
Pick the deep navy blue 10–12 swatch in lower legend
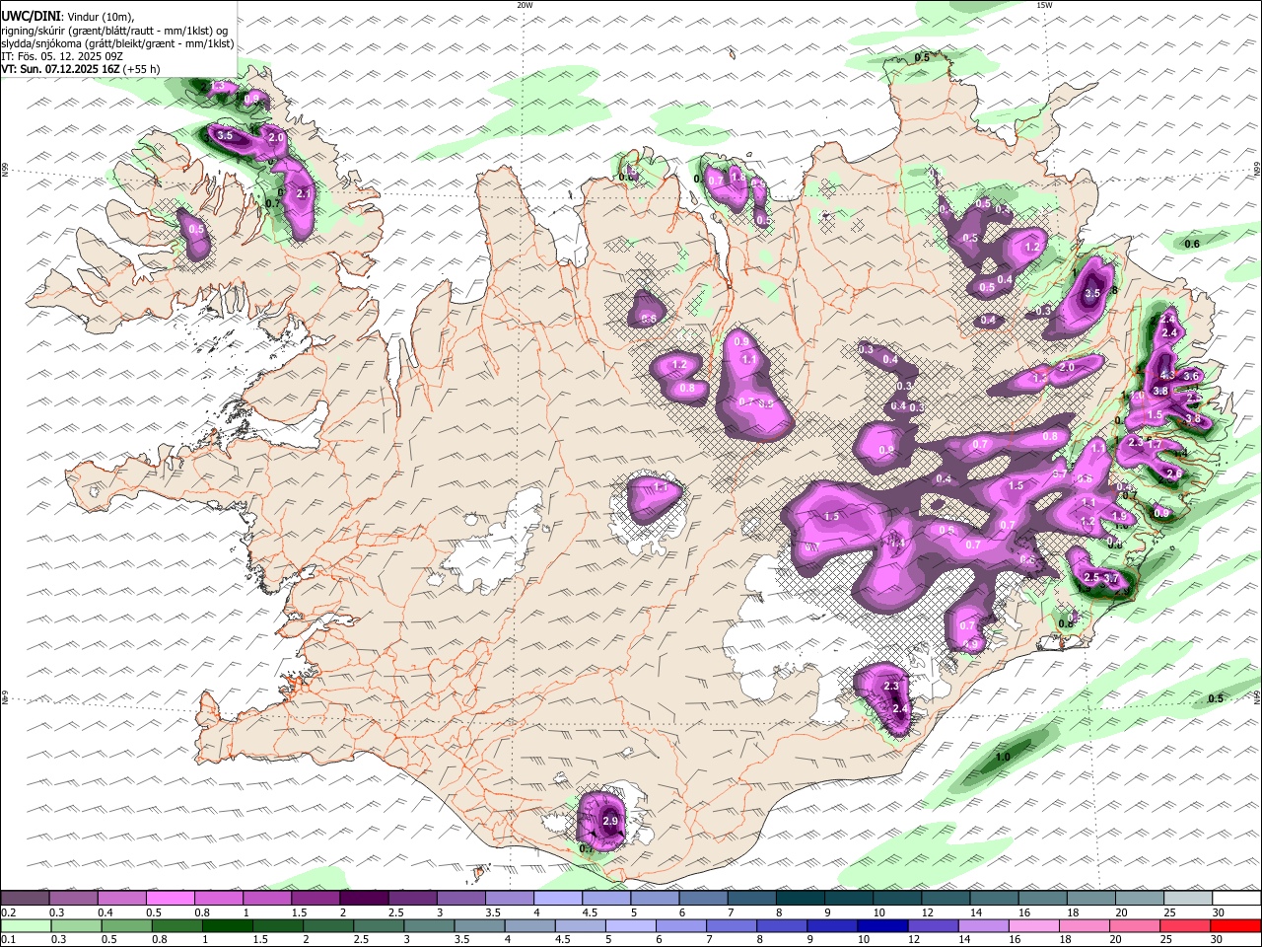point(883,926)
